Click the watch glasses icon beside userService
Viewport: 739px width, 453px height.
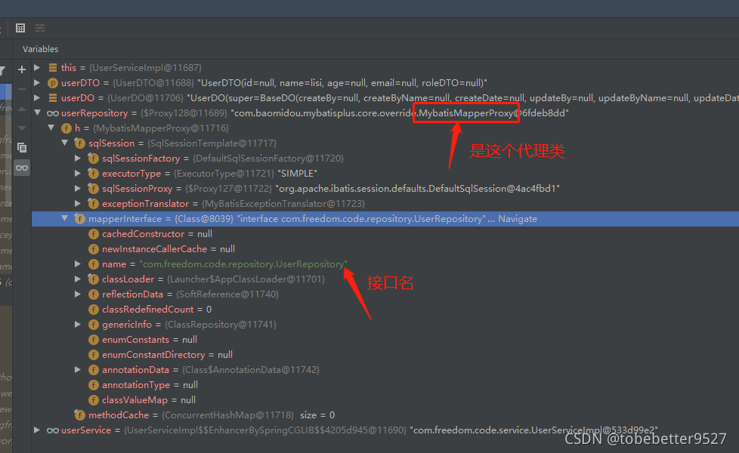click(x=53, y=430)
